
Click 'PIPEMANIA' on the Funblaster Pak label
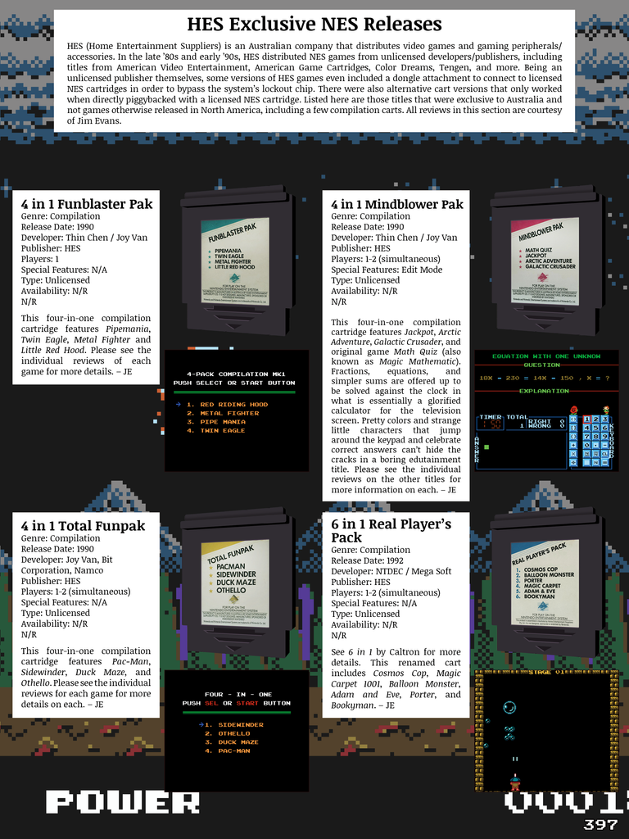(228, 251)
